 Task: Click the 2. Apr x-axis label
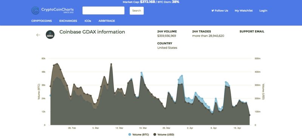click(x=190, y=128)
